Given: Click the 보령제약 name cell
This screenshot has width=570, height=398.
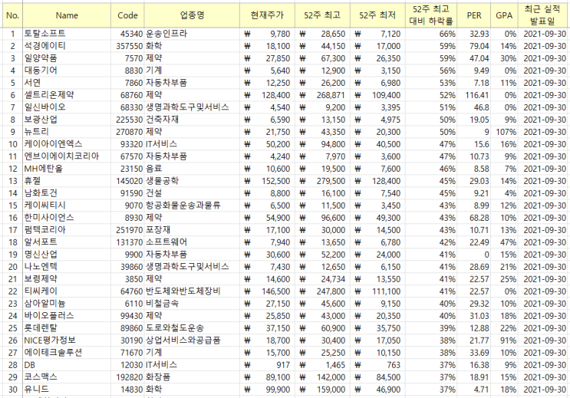Looking at the screenshot, I should tap(67, 279).
